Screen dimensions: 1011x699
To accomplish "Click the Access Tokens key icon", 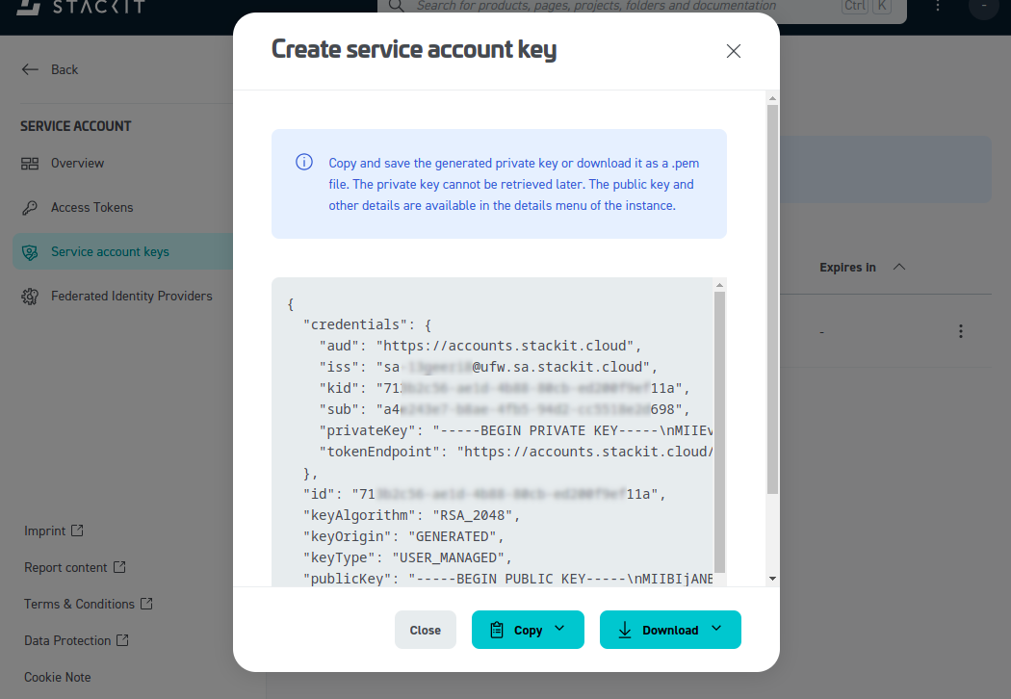I will (x=30, y=208).
